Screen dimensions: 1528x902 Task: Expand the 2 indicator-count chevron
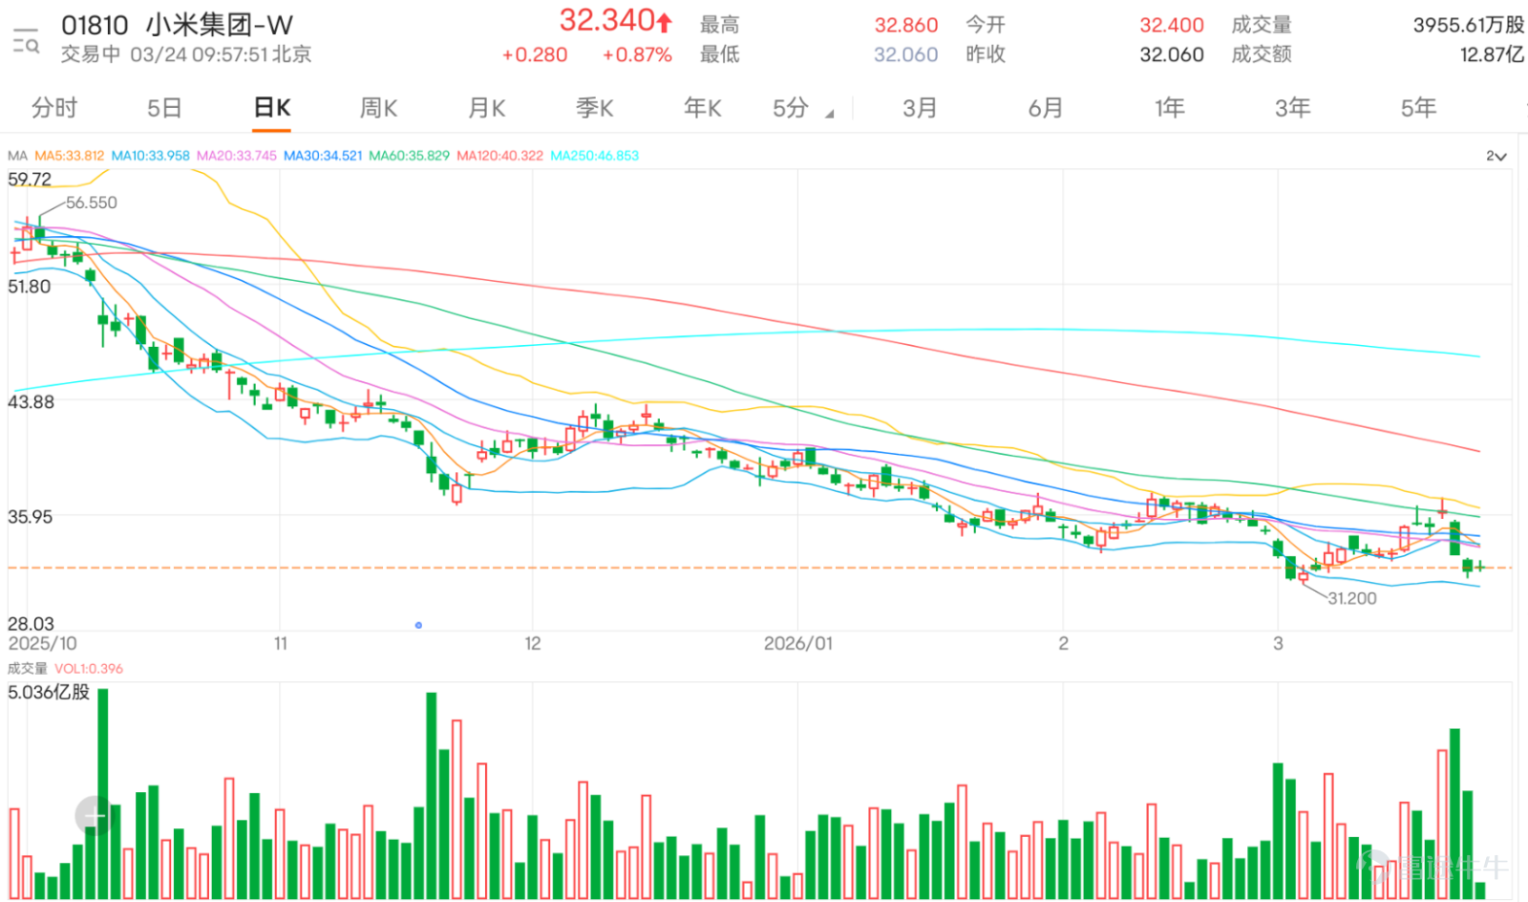[1496, 156]
